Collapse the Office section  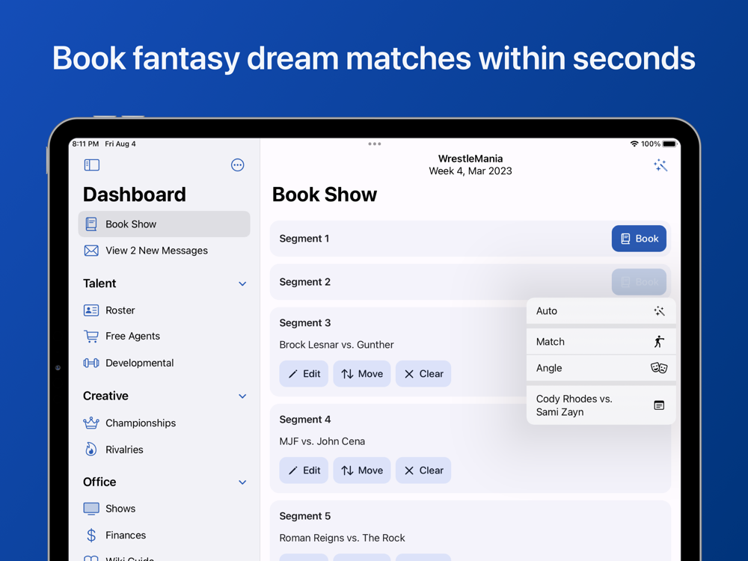(242, 482)
